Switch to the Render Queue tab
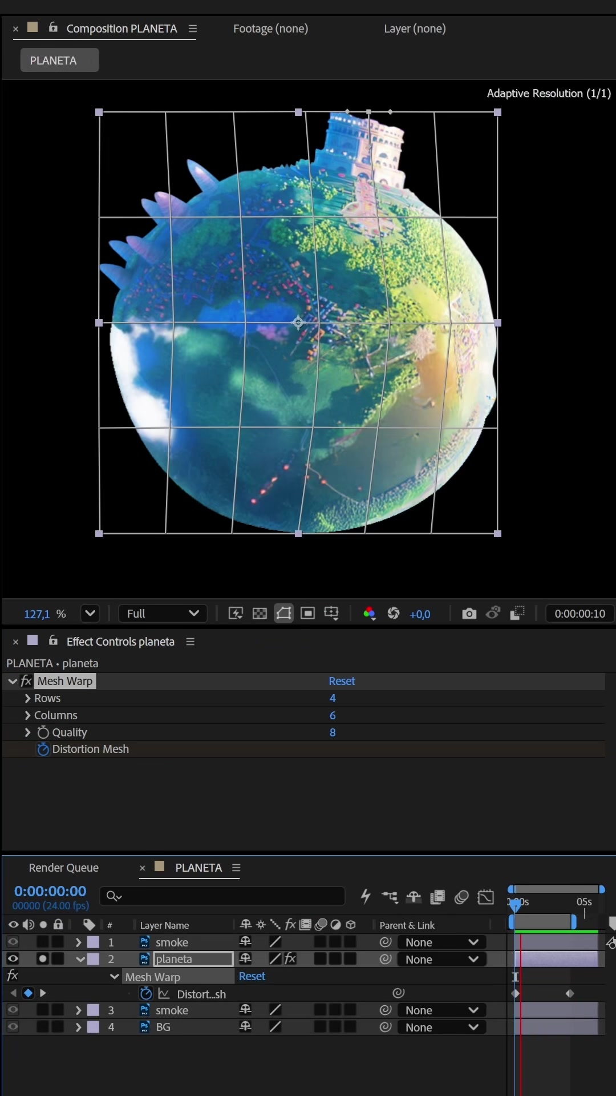This screenshot has height=1096, width=616. (x=64, y=868)
